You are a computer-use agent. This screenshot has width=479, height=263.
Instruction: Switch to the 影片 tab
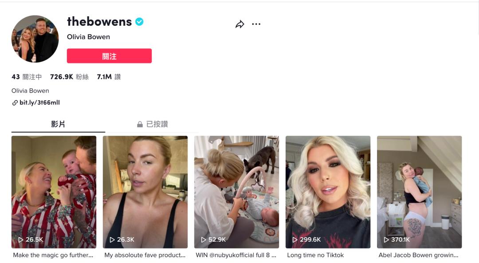click(x=58, y=124)
